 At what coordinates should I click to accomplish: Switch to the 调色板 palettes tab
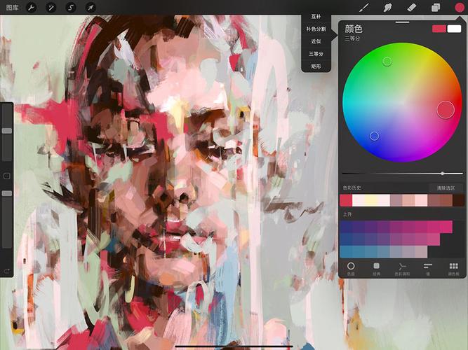[x=453, y=268]
